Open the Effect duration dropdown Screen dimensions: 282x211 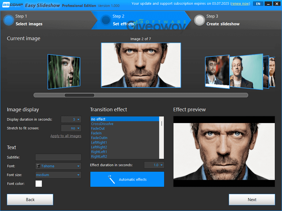point(154,165)
